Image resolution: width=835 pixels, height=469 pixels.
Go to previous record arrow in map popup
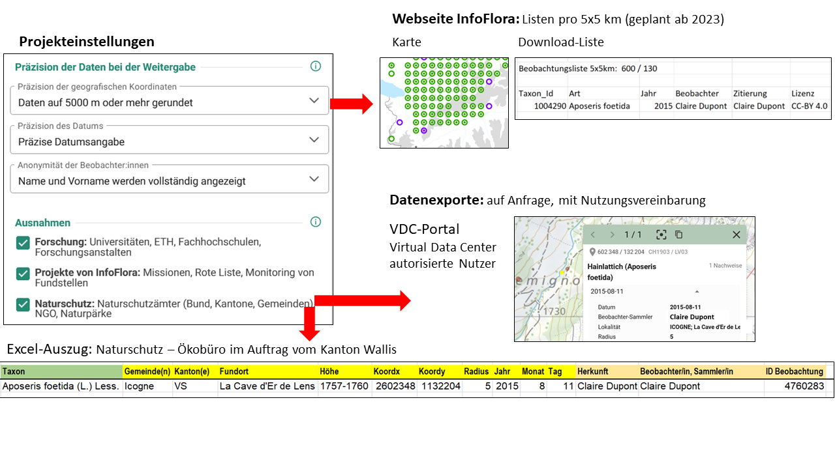pyautogui.click(x=593, y=234)
